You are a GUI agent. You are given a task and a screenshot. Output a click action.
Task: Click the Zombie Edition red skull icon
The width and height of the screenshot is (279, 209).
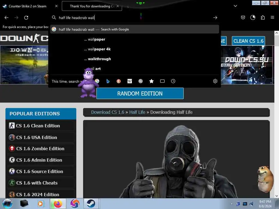12,149
